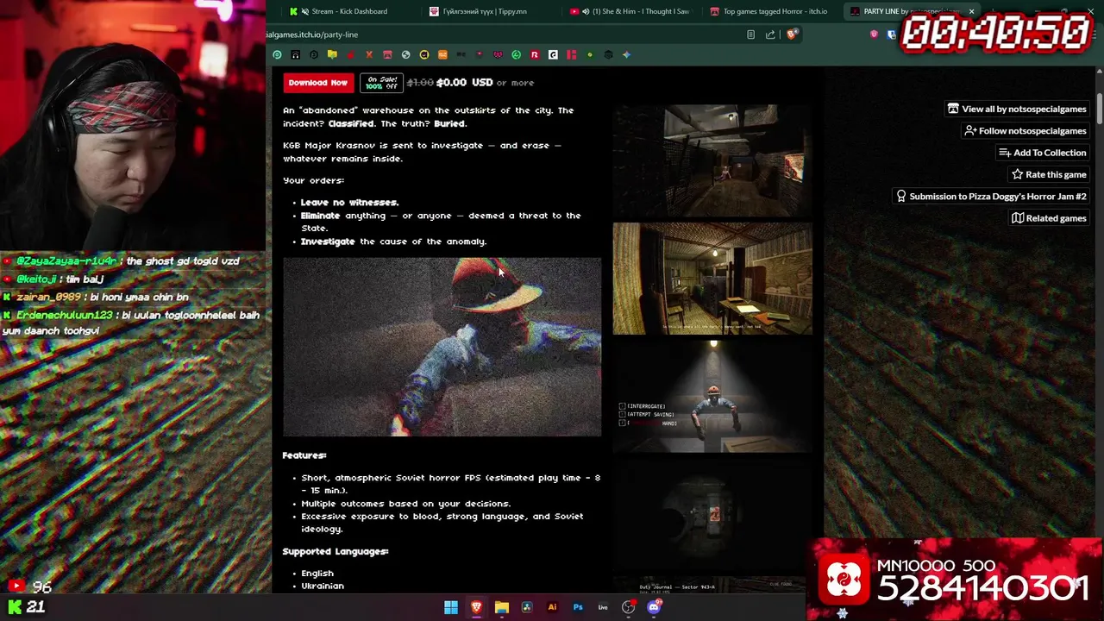The height and width of the screenshot is (621, 1104).
Task: Add the game to a collection
Action: point(1042,153)
